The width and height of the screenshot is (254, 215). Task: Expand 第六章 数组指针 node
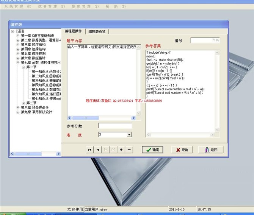click(18, 58)
